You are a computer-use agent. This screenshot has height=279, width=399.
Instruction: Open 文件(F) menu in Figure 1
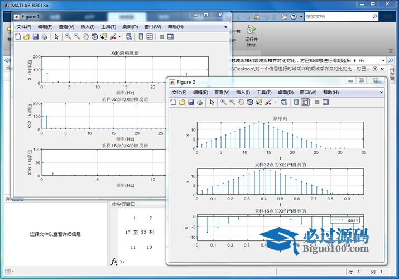[x=24, y=27]
